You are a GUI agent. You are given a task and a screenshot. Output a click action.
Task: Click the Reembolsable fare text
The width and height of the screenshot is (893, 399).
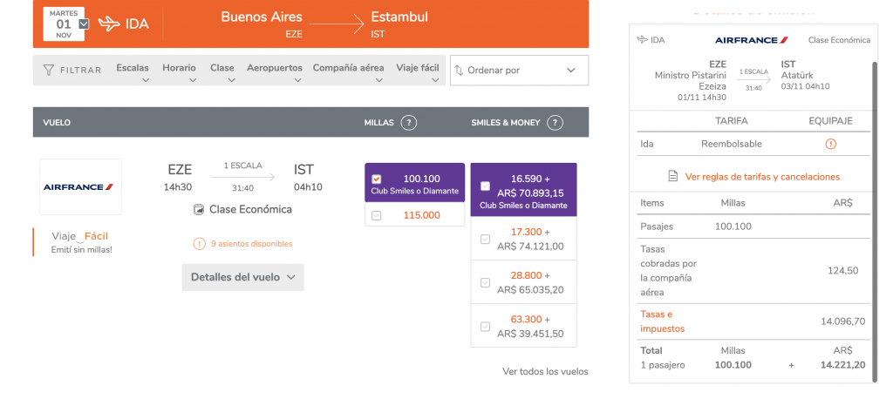coord(732,144)
